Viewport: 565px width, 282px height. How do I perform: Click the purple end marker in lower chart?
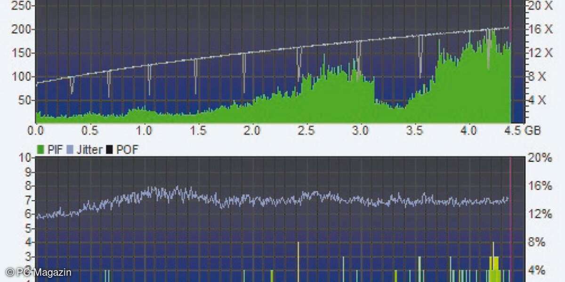pos(510,216)
